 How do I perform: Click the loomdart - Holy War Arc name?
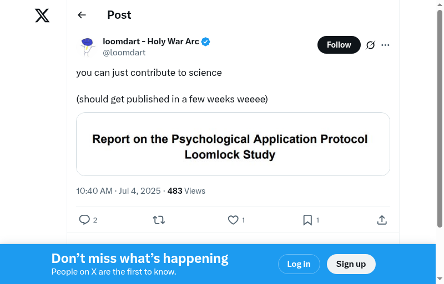(x=150, y=42)
